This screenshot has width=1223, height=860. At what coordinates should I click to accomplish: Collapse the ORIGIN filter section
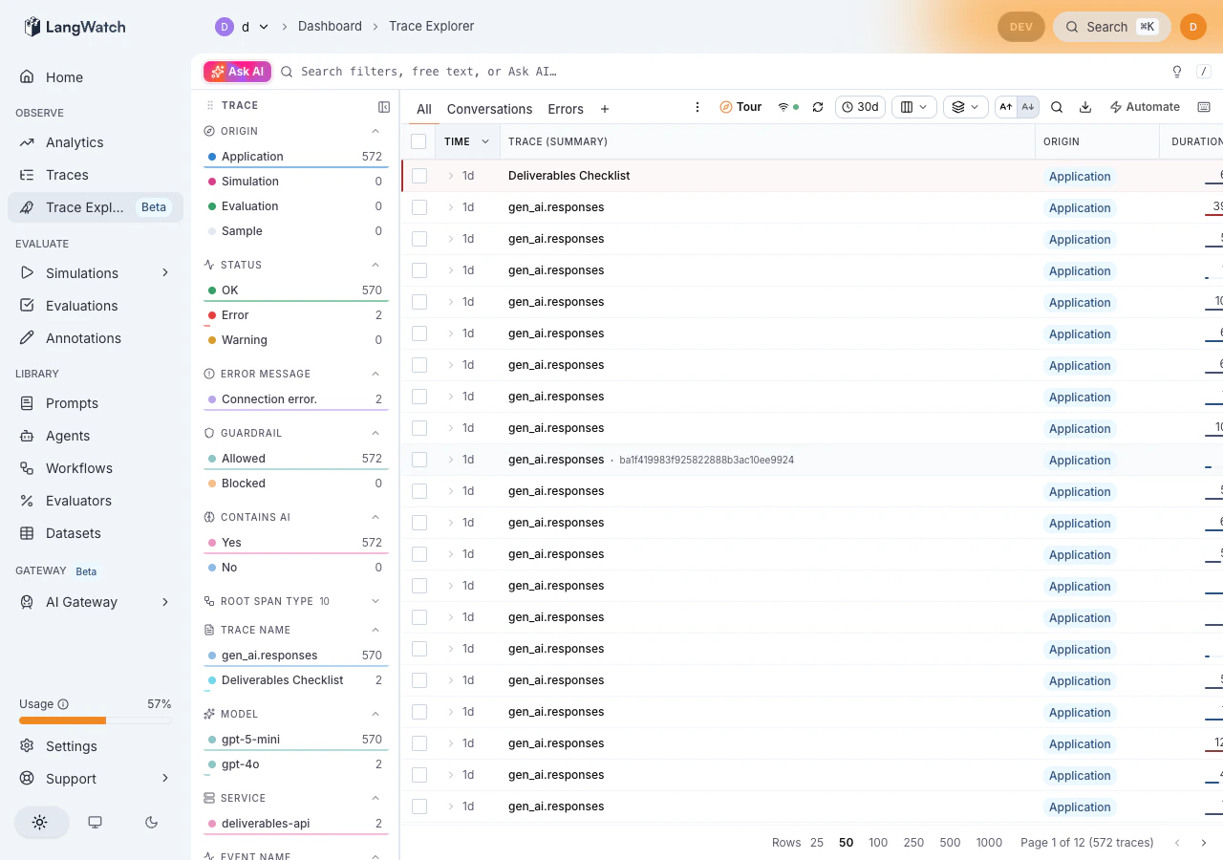pyautogui.click(x=375, y=131)
